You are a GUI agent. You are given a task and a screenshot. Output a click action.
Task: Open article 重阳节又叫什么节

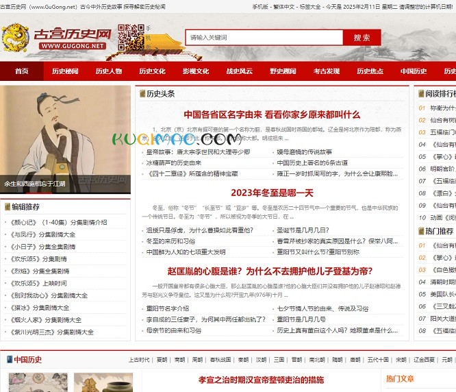click(x=318, y=252)
